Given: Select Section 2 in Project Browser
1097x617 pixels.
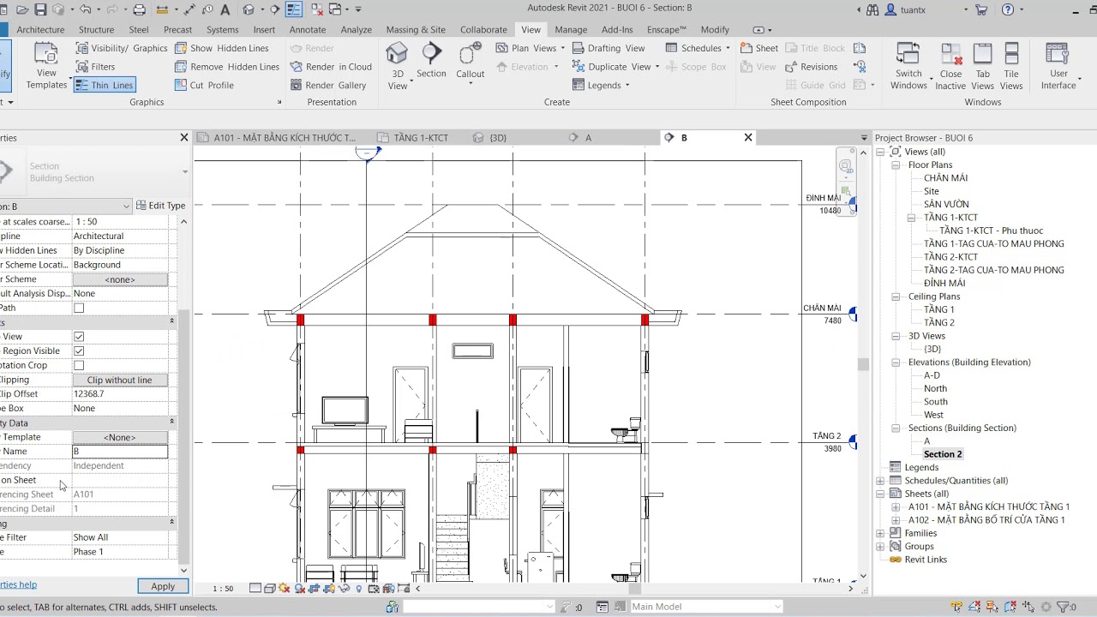Looking at the screenshot, I should point(943,454).
